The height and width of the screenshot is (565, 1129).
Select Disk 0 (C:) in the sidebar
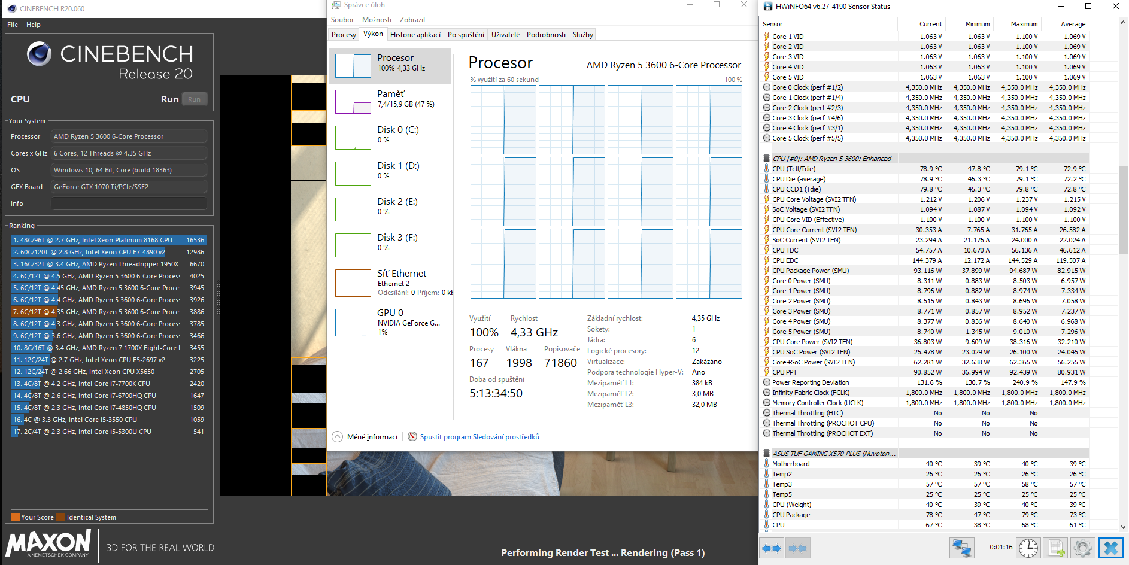(390, 138)
